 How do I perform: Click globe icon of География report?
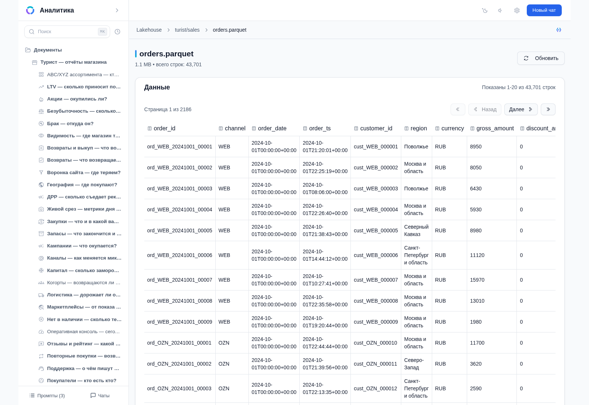41,185
